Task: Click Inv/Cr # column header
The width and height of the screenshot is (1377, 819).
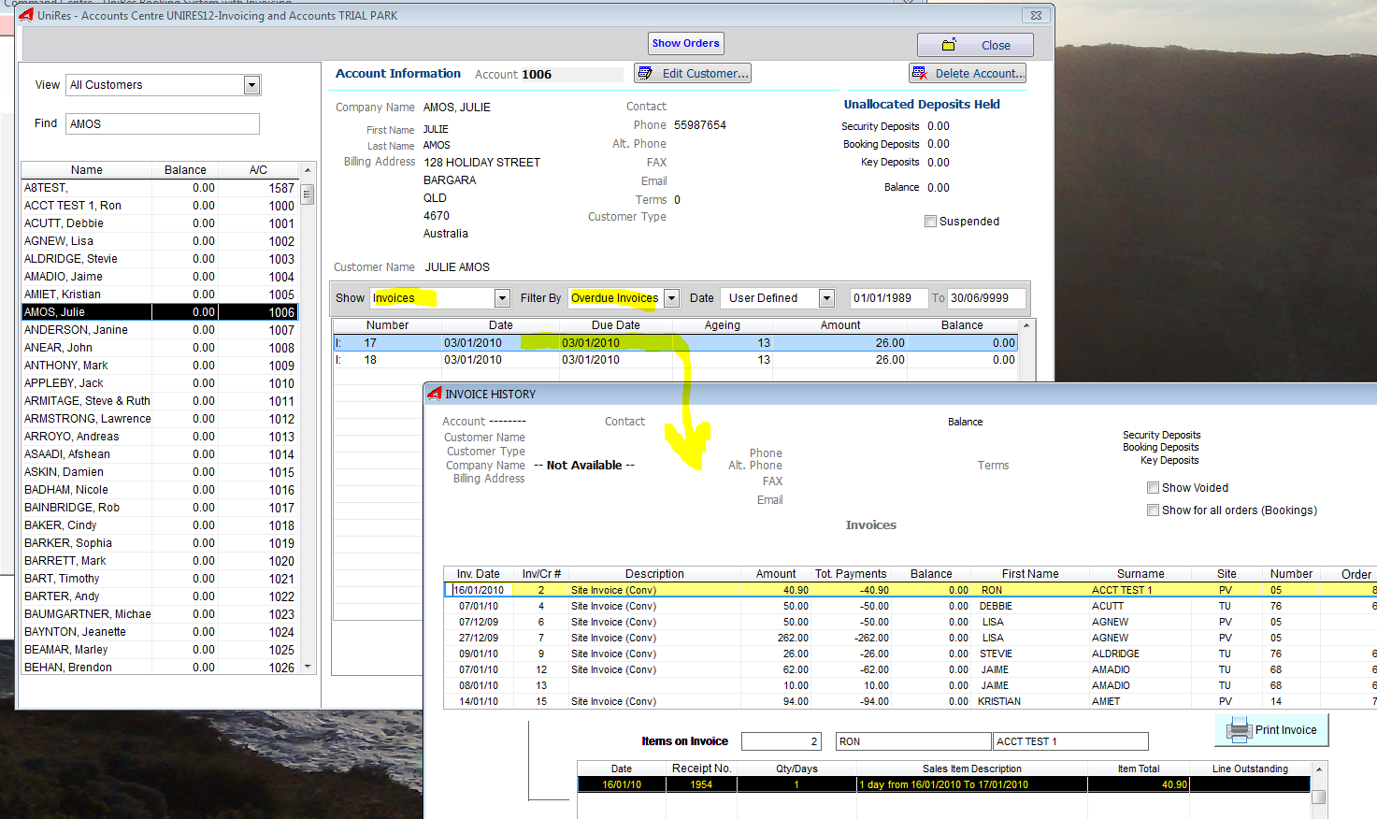Action: (x=541, y=574)
